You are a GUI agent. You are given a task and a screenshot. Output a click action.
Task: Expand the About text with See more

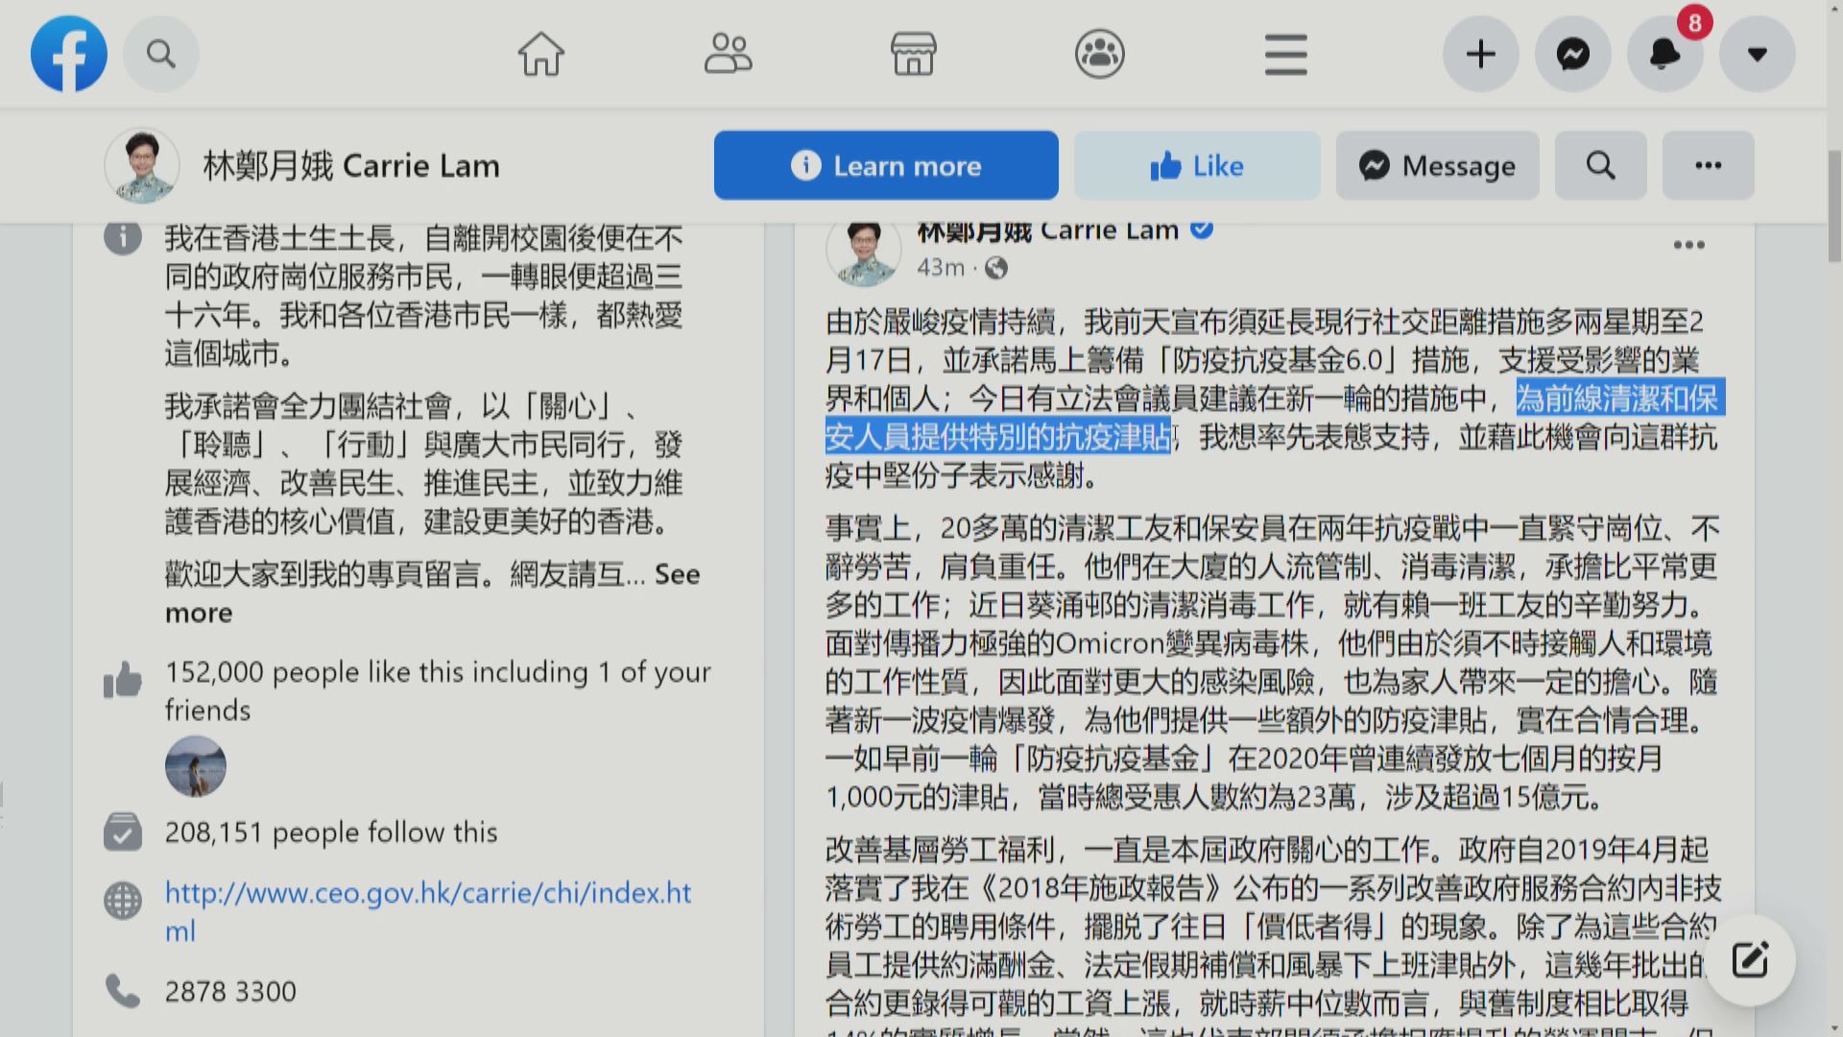pyautogui.click(x=676, y=574)
